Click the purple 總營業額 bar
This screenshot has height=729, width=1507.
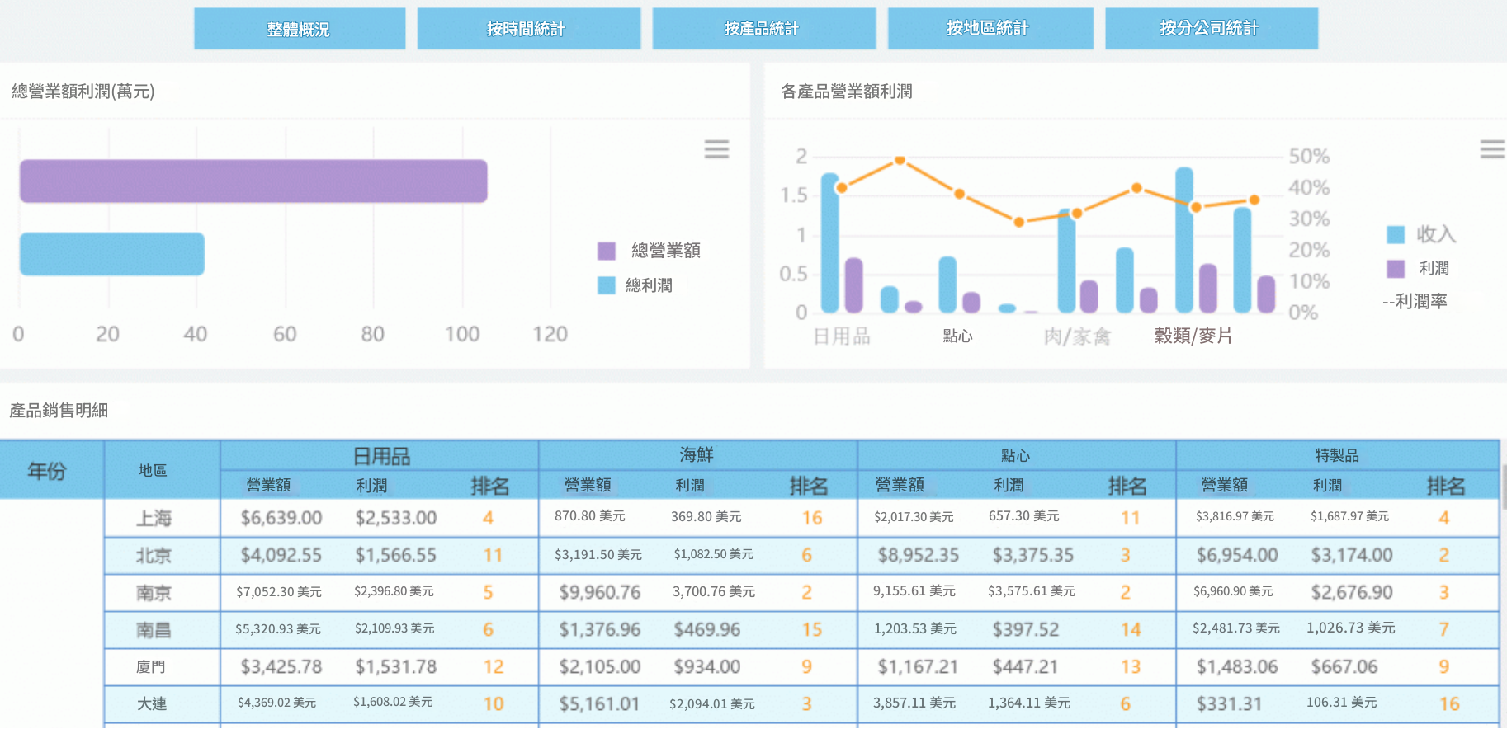[253, 181]
